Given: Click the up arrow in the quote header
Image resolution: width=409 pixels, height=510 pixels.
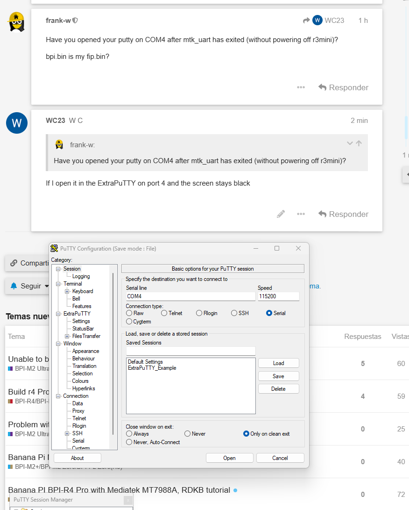Looking at the screenshot, I should 359,144.
